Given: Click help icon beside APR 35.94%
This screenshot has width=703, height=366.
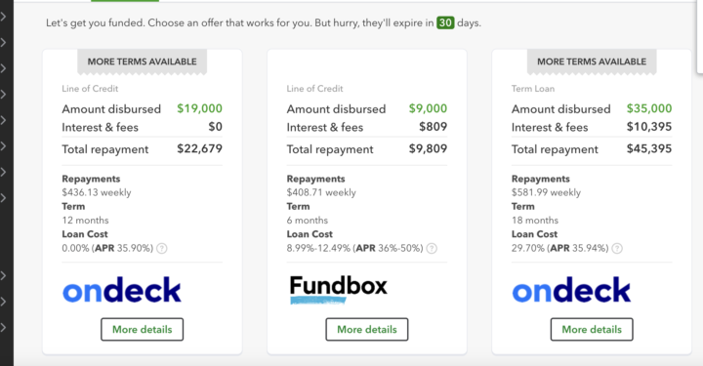Looking at the screenshot, I should click(x=617, y=248).
